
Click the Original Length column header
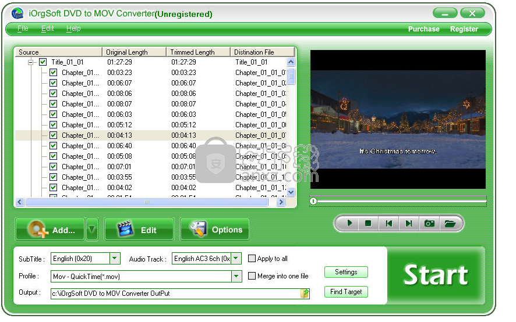click(x=135, y=52)
